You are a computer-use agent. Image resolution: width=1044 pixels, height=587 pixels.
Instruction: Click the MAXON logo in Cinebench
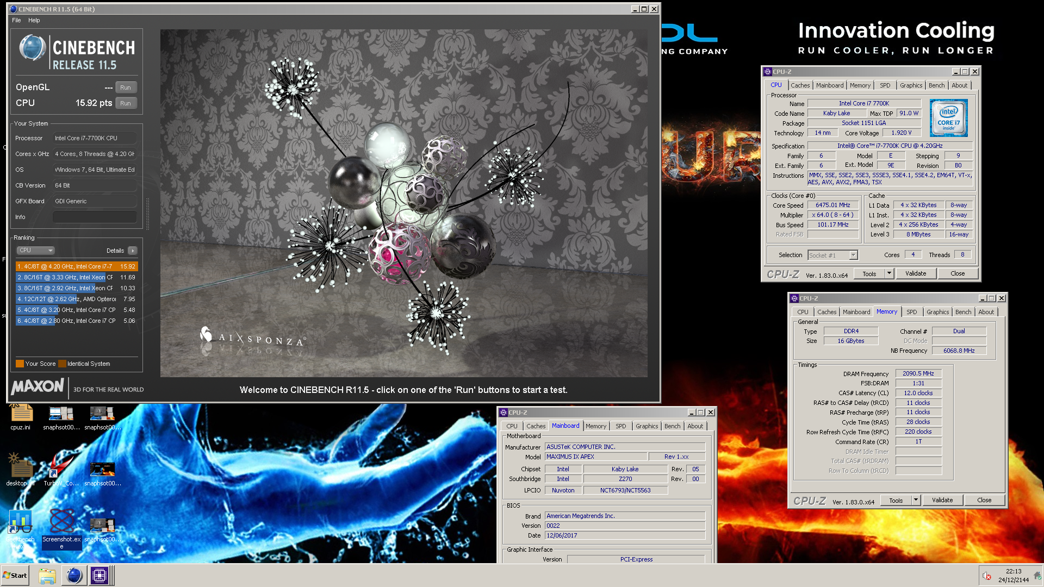38,386
